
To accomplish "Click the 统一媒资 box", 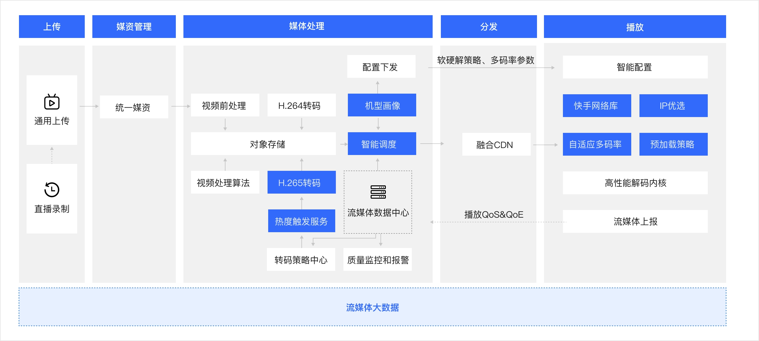I will tap(134, 107).
